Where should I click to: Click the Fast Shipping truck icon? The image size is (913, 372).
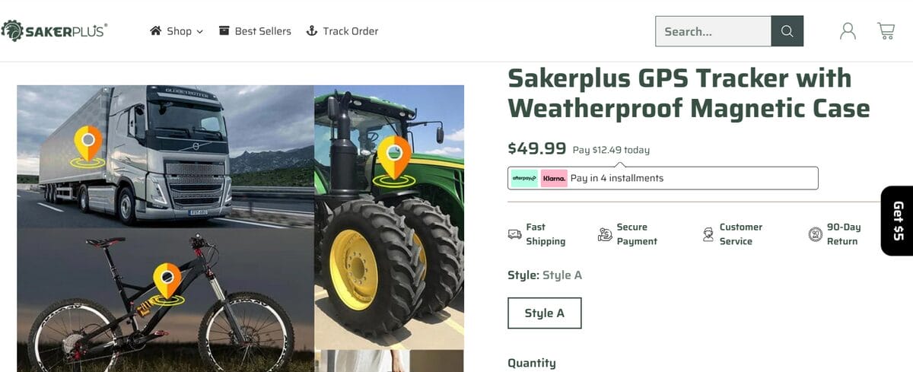click(515, 234)
